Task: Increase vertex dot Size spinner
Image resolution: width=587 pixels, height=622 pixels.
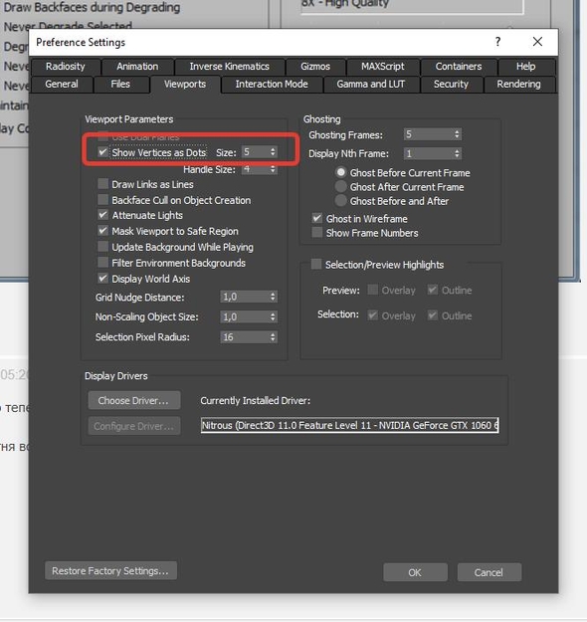Action: [273, 150]
